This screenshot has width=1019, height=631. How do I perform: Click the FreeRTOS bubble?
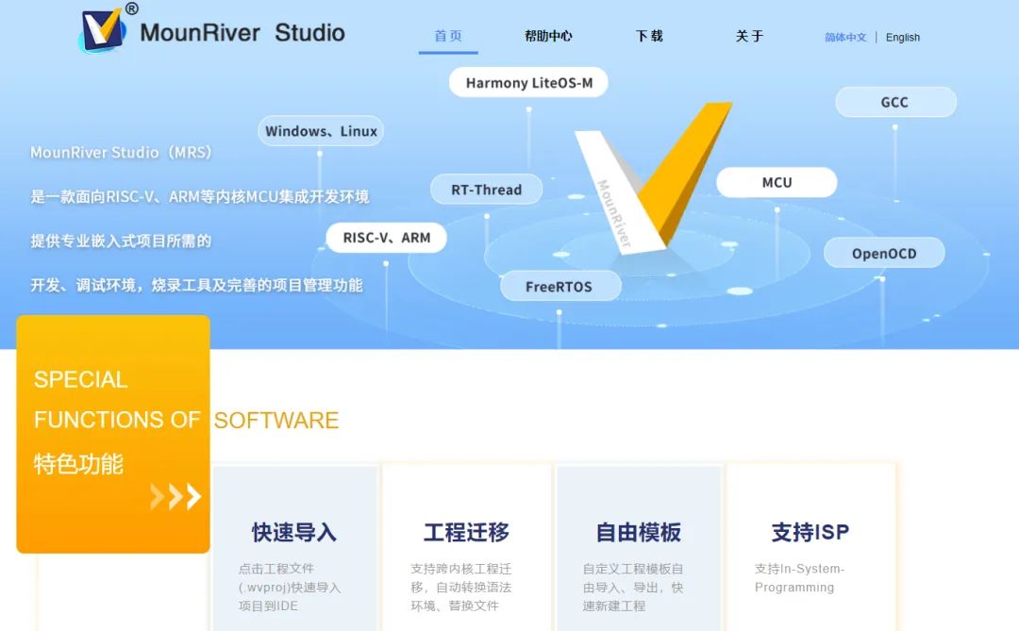coord(559,287)
